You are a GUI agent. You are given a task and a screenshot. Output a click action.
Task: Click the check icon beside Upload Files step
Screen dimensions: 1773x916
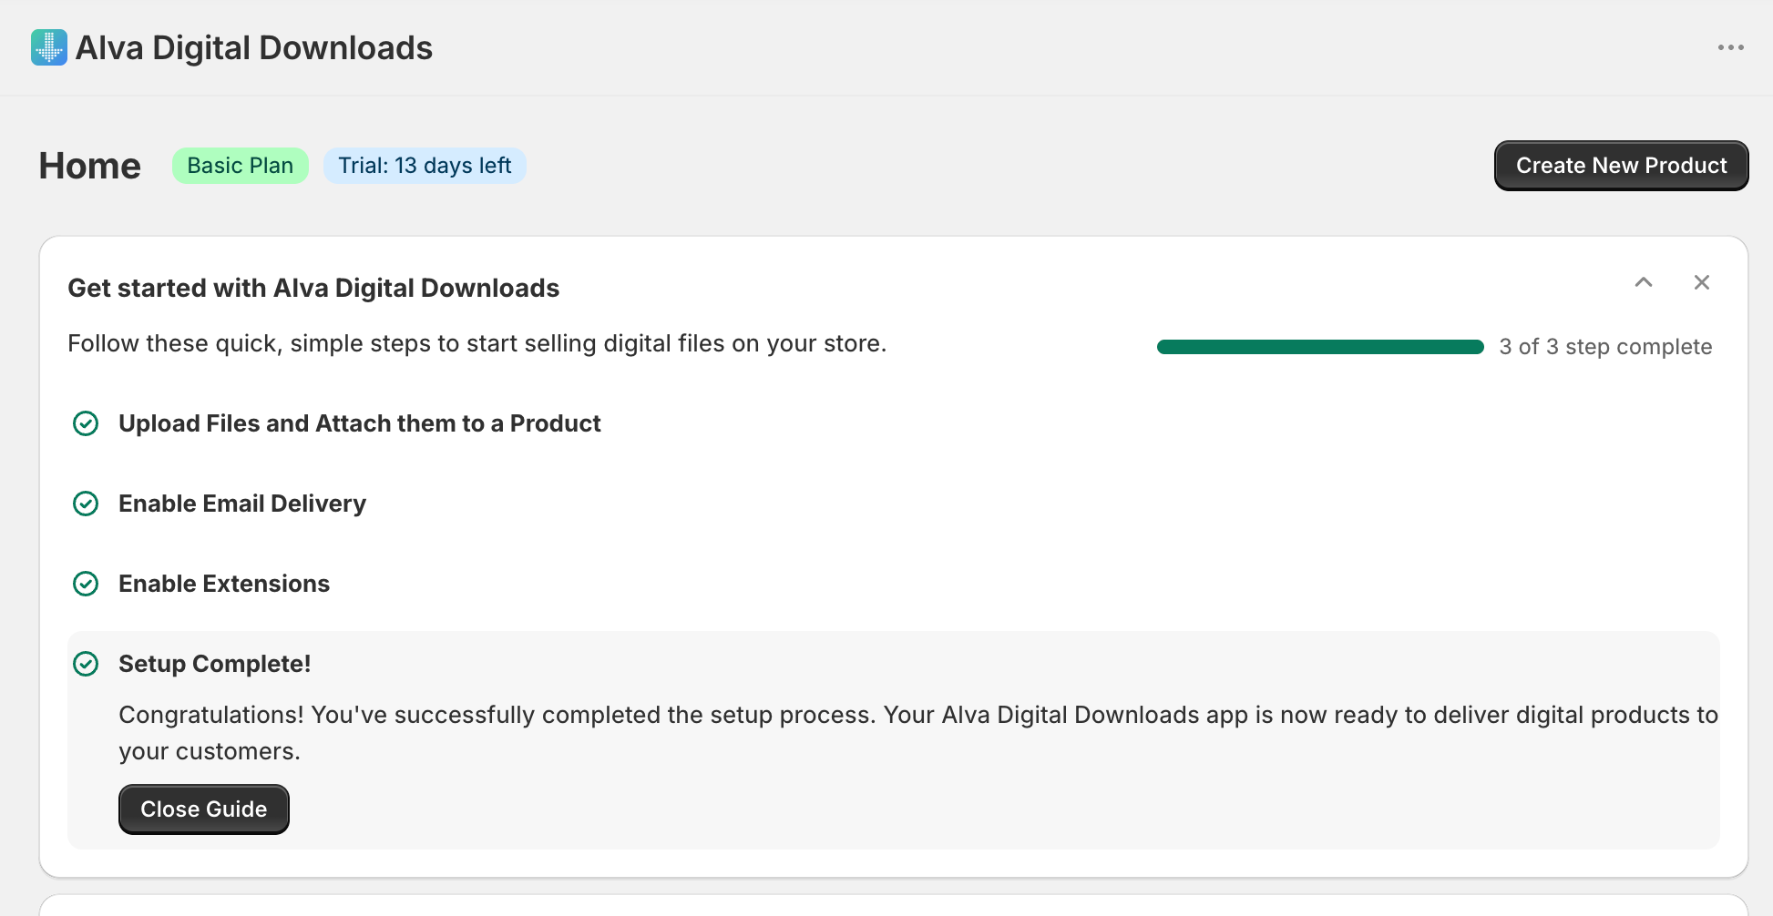[x=86, y=423]
